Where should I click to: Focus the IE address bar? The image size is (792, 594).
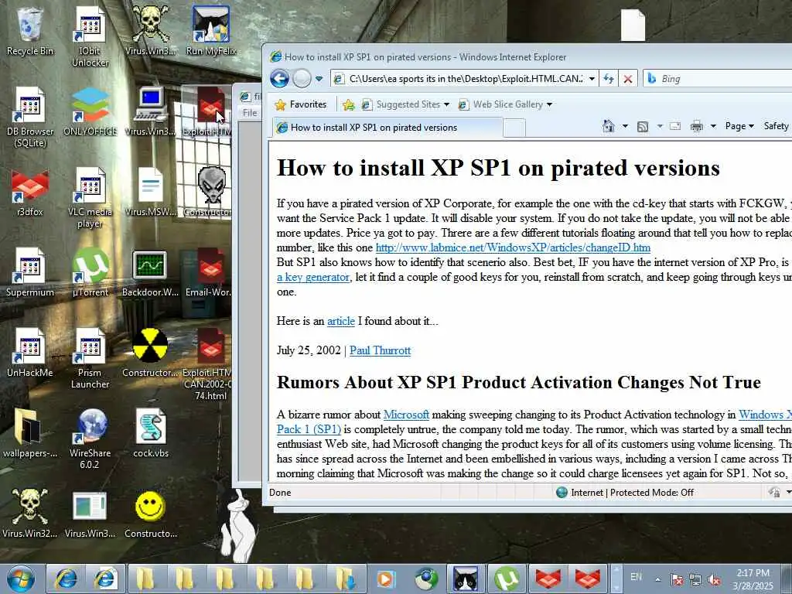point(459,79)
